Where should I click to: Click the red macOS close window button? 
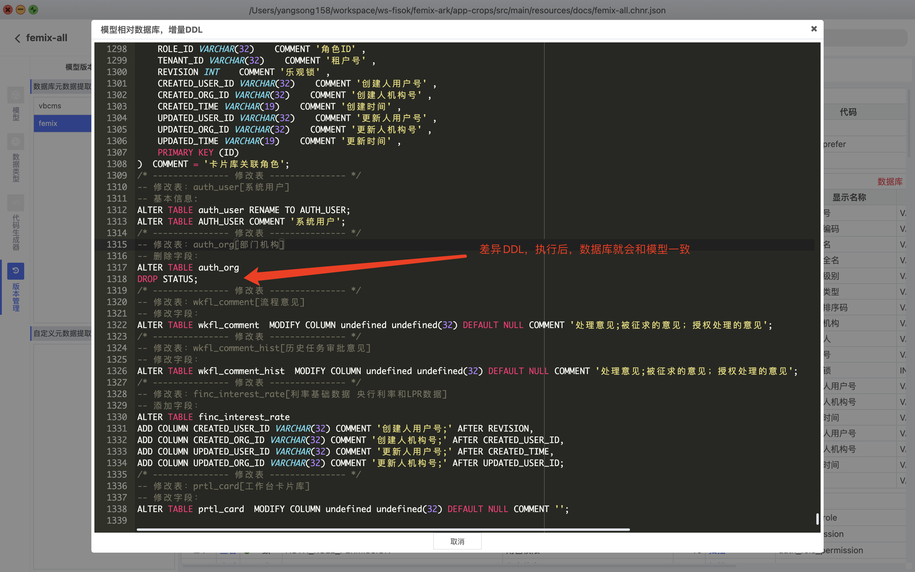(x=8, y=10)
